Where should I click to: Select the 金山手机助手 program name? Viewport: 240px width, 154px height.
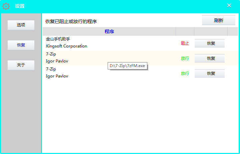tap(58, 39)
